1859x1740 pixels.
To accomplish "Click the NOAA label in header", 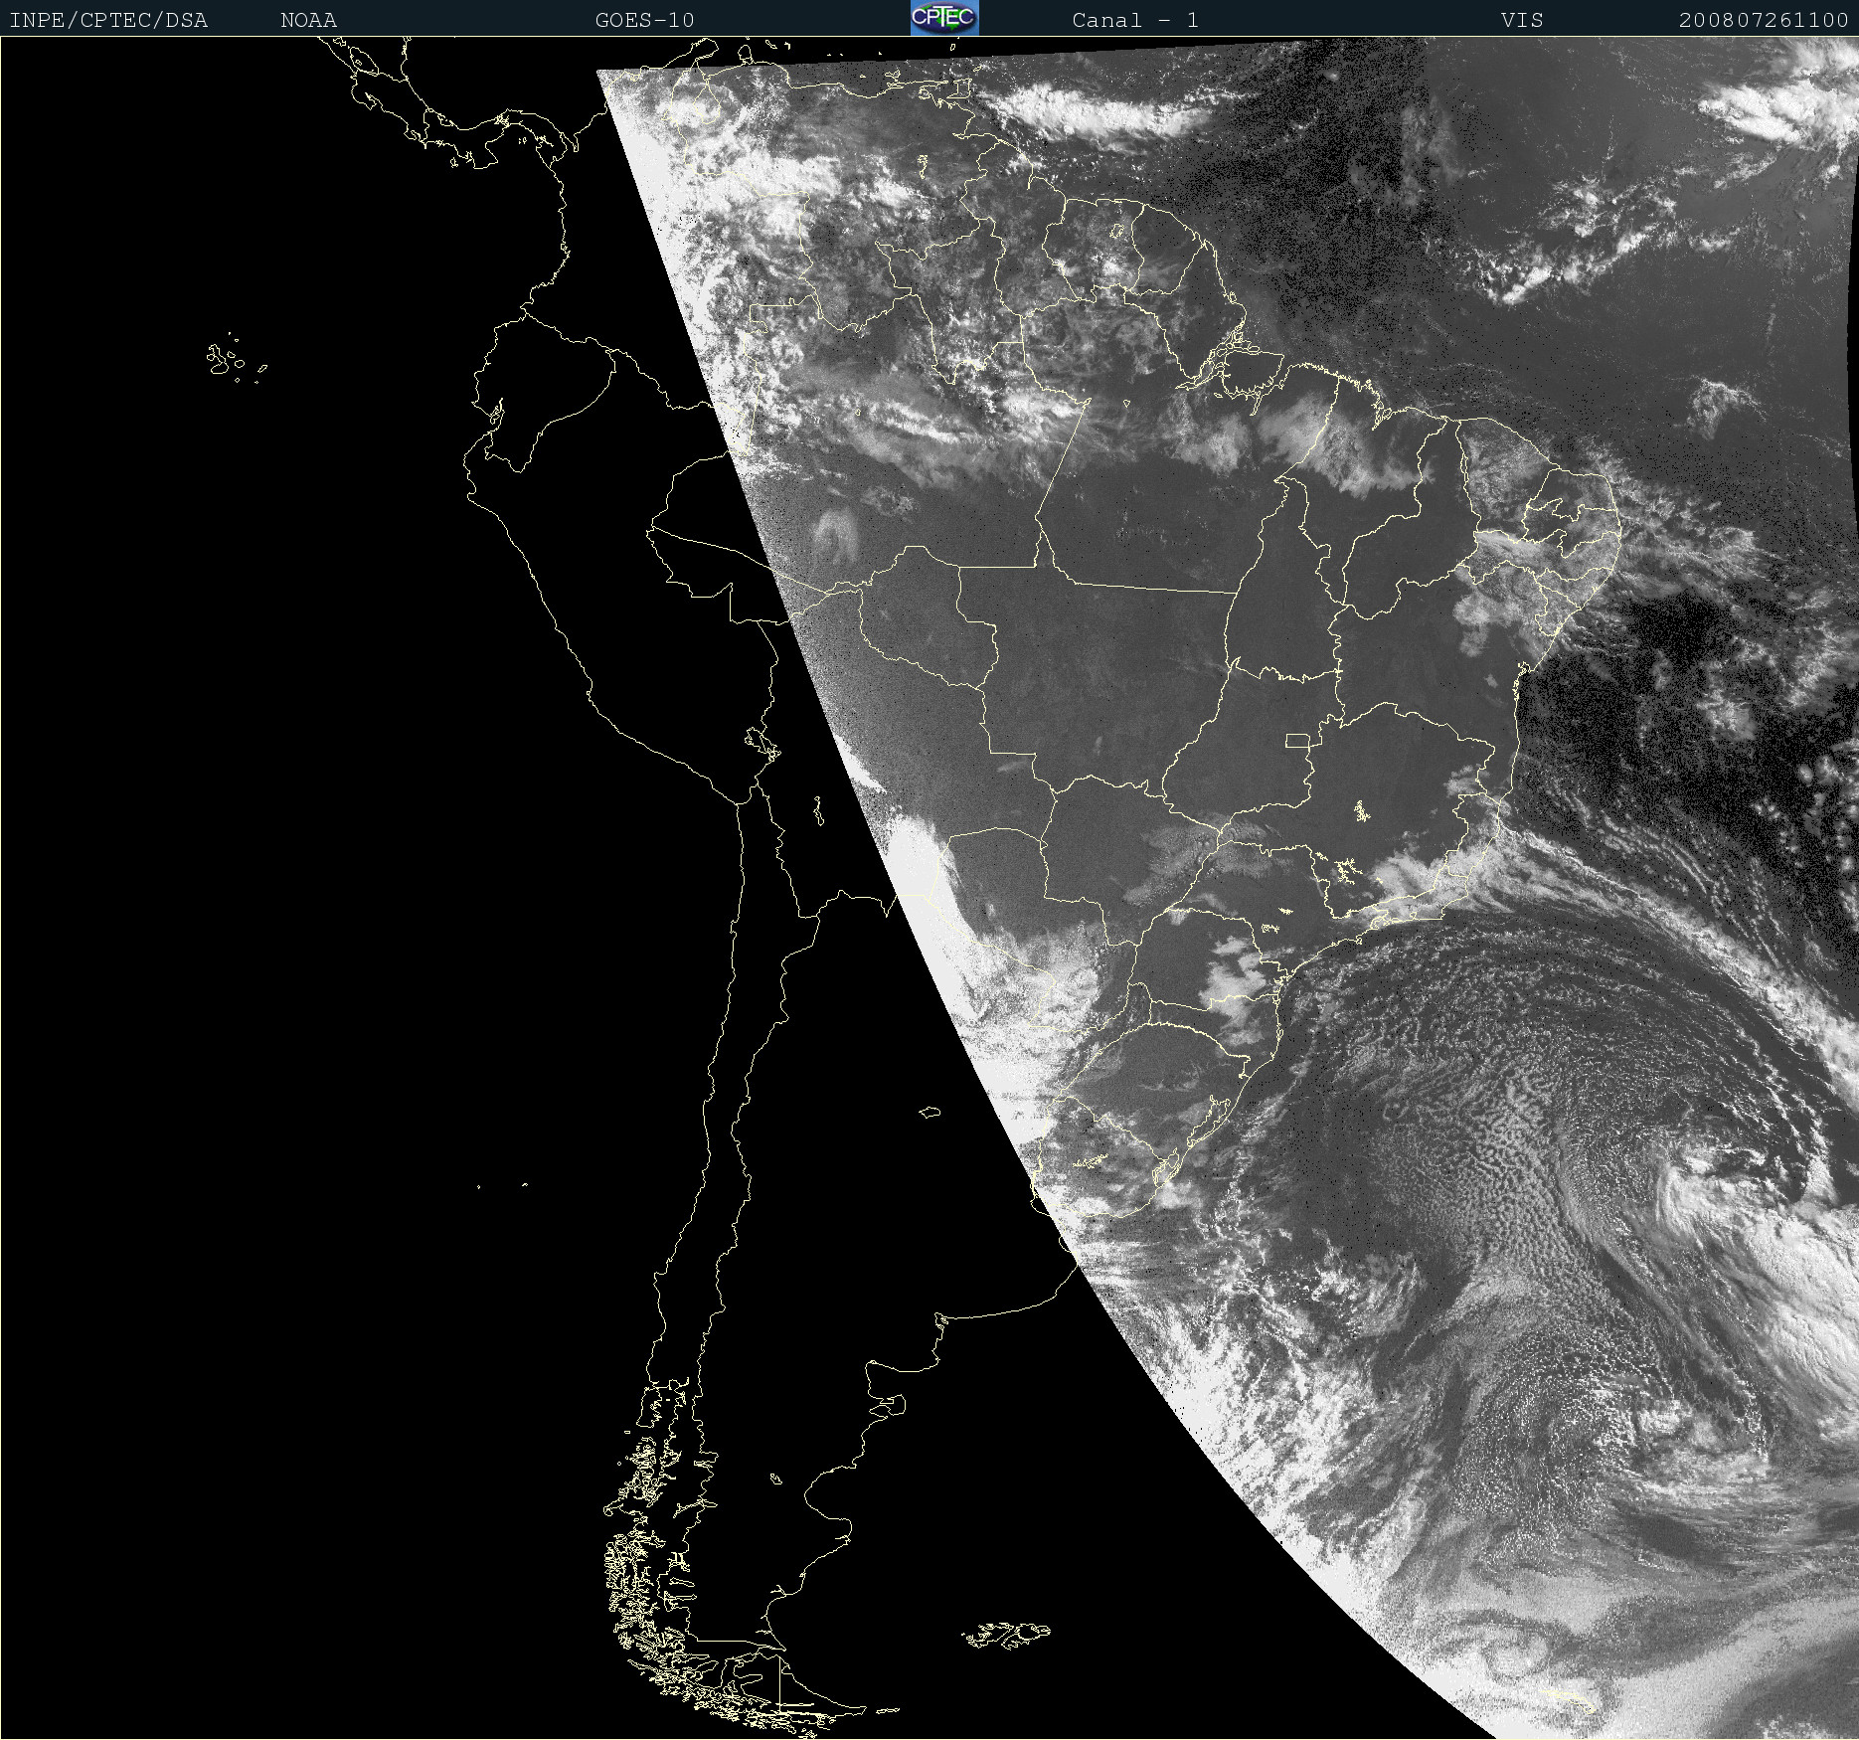I will point(308,20).
